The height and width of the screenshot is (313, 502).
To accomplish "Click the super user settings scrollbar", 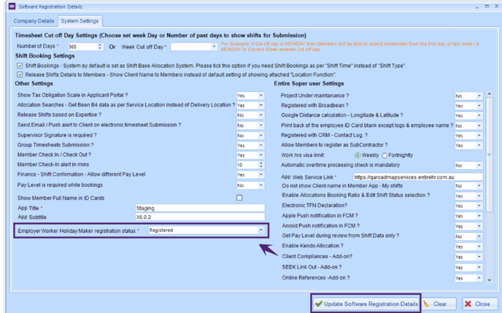I will pos(489,155).
